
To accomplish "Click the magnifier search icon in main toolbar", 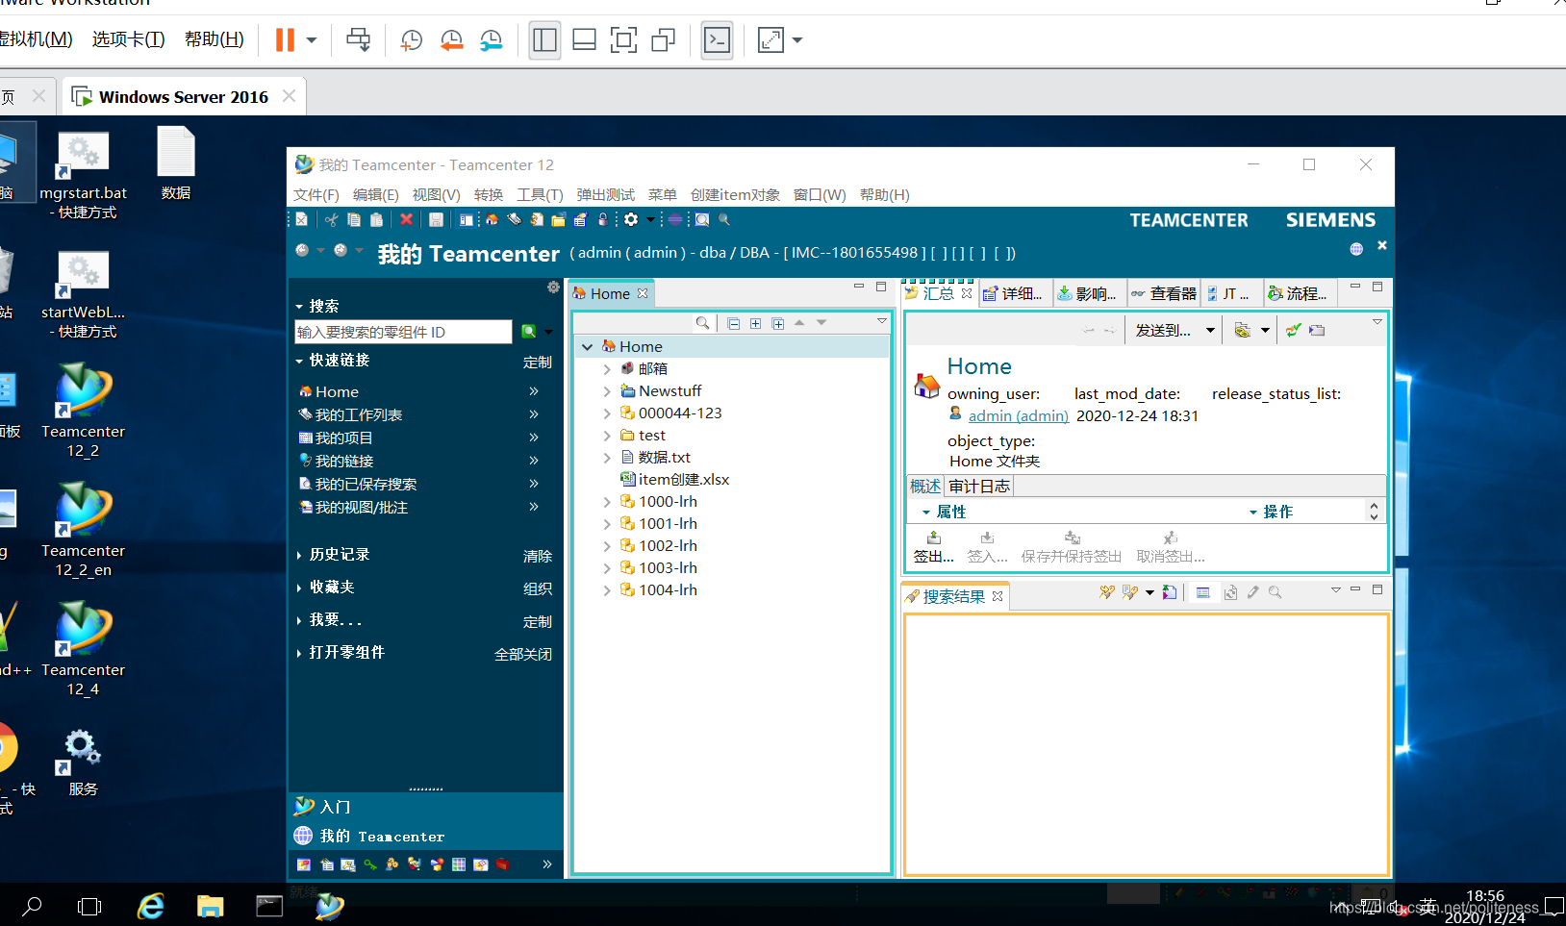I will 724,220.
